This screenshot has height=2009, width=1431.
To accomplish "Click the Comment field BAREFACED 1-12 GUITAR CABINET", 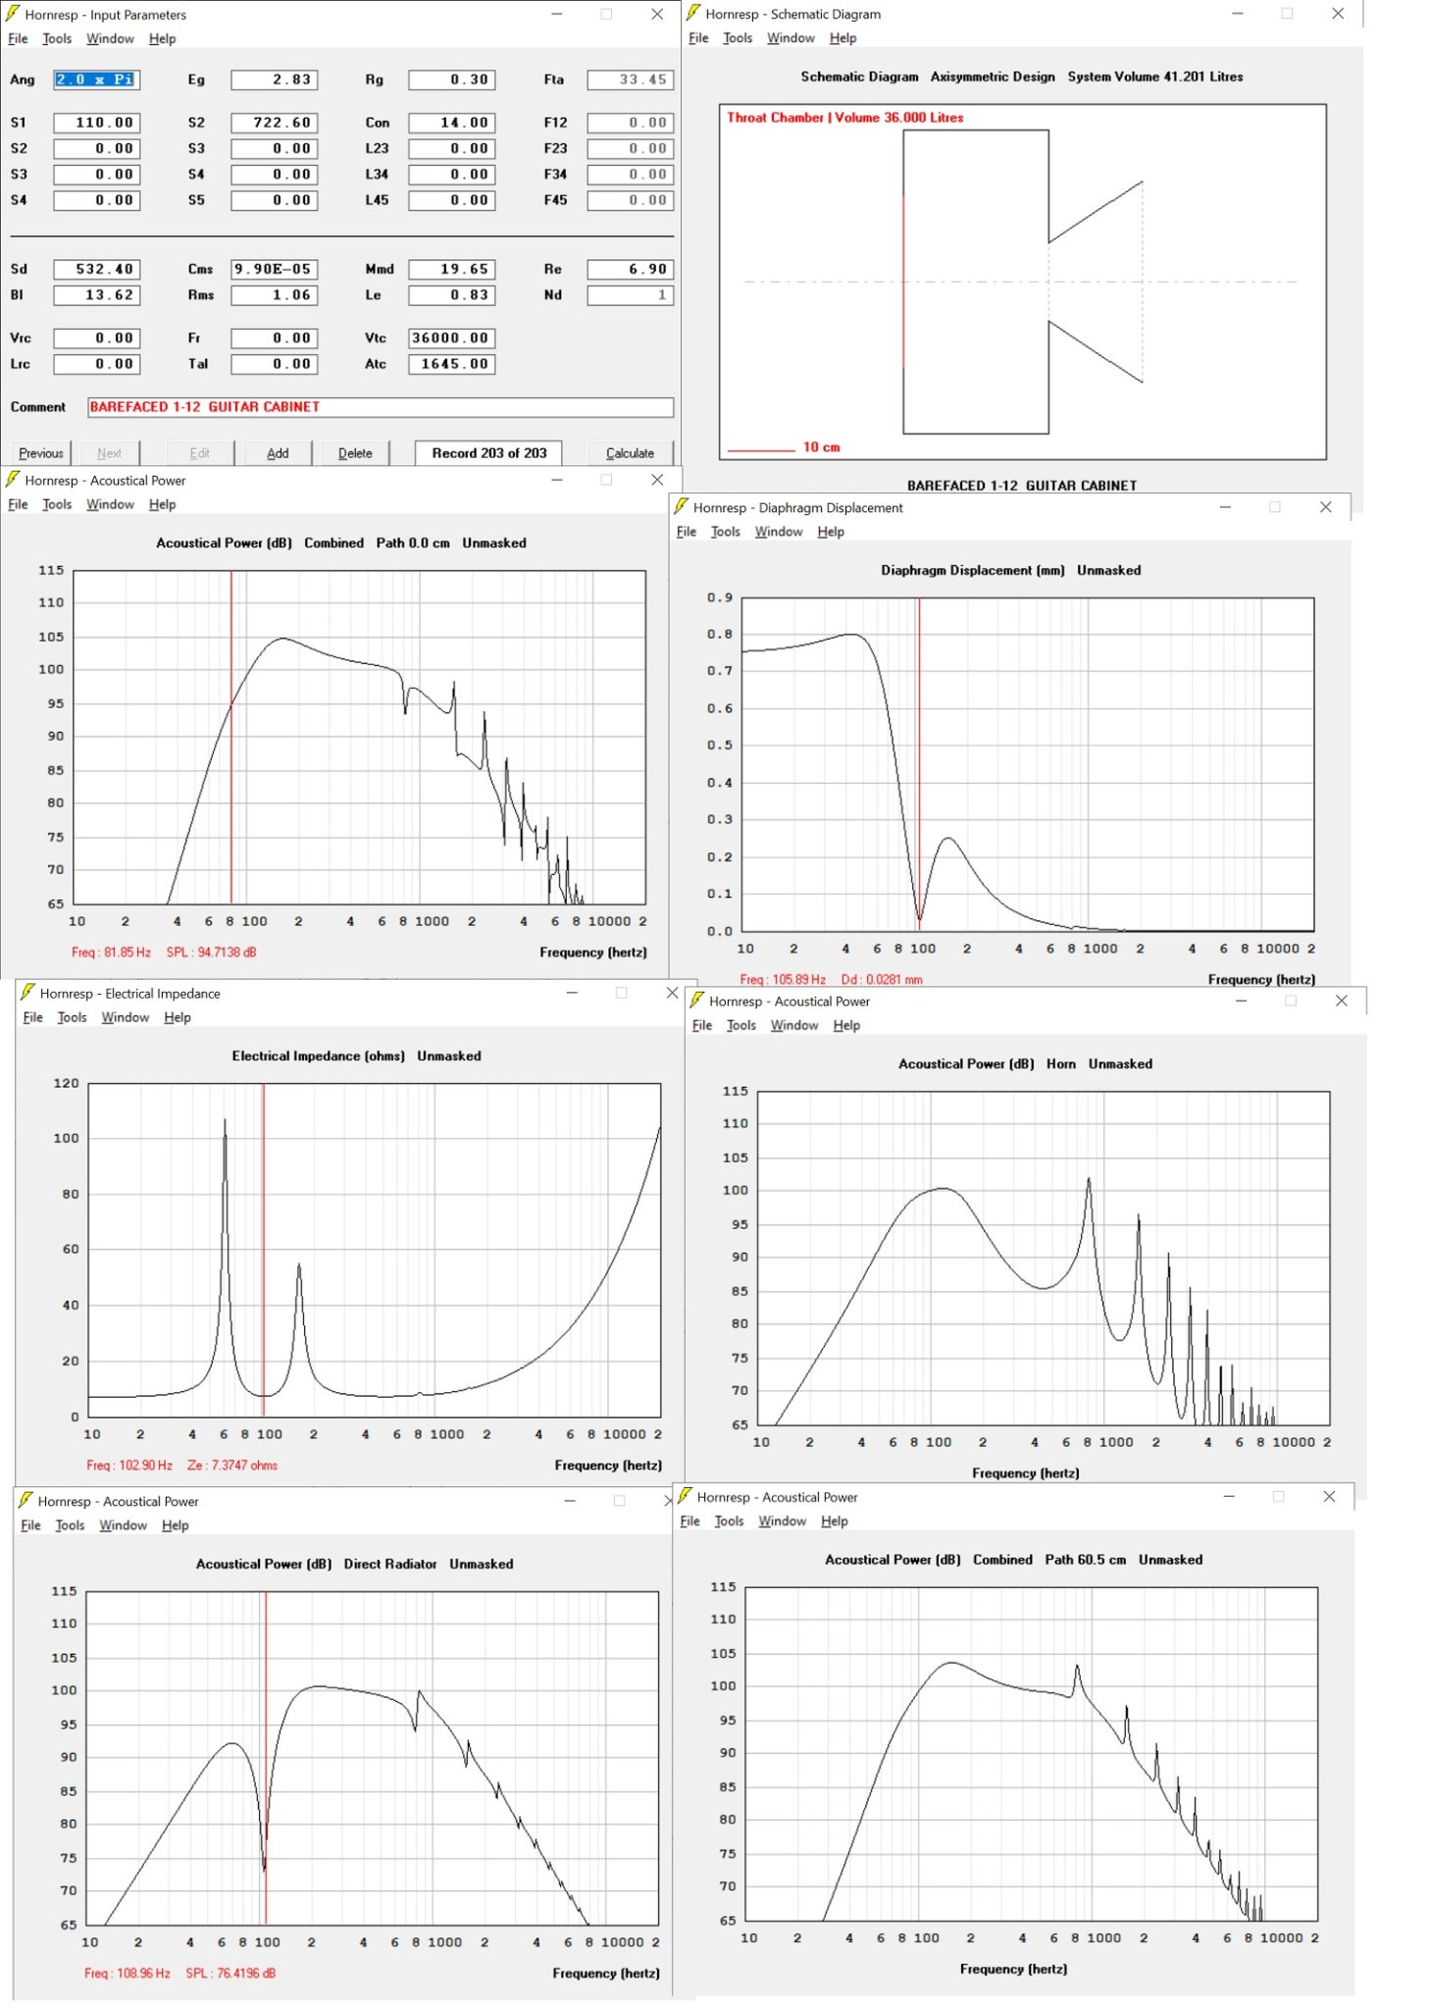I will (381, 406).
